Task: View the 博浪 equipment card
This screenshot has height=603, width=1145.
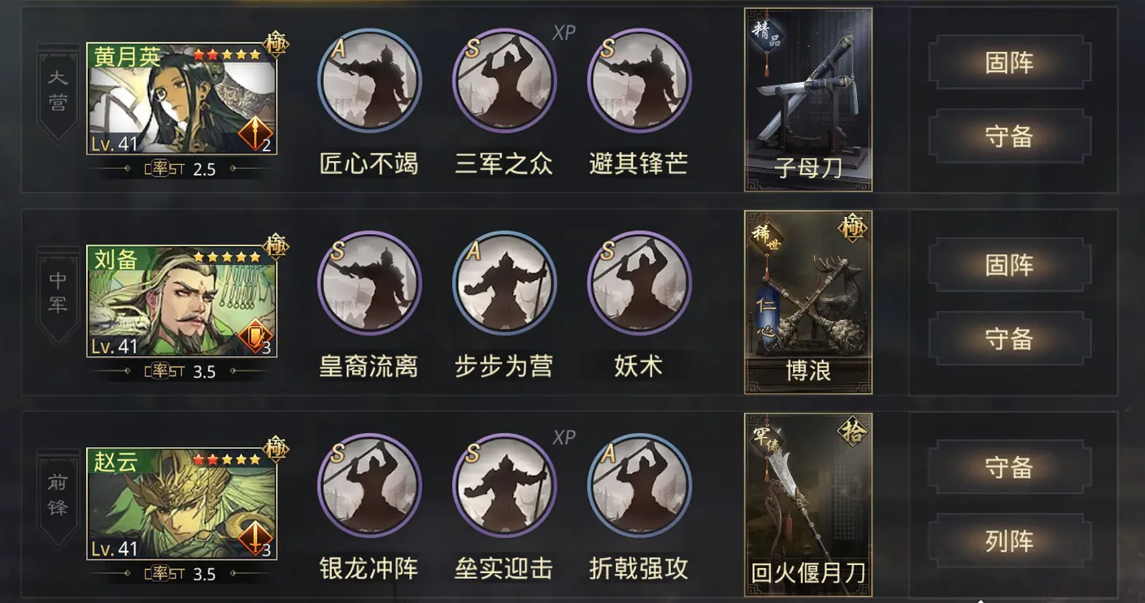Action: tap(808, 302)
